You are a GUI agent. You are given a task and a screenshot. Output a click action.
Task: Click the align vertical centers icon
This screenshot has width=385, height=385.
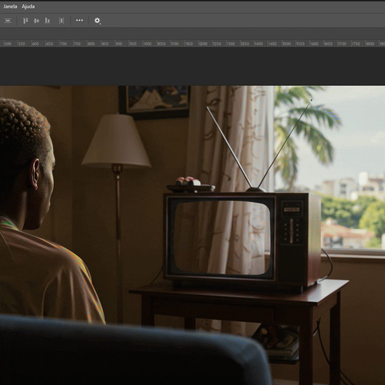(36, 21)
